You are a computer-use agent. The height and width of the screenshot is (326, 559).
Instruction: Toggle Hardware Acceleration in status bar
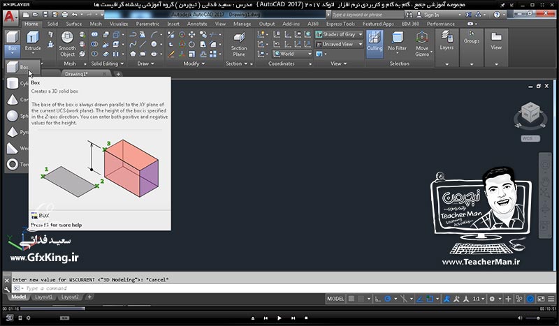(x=530, y=299)
